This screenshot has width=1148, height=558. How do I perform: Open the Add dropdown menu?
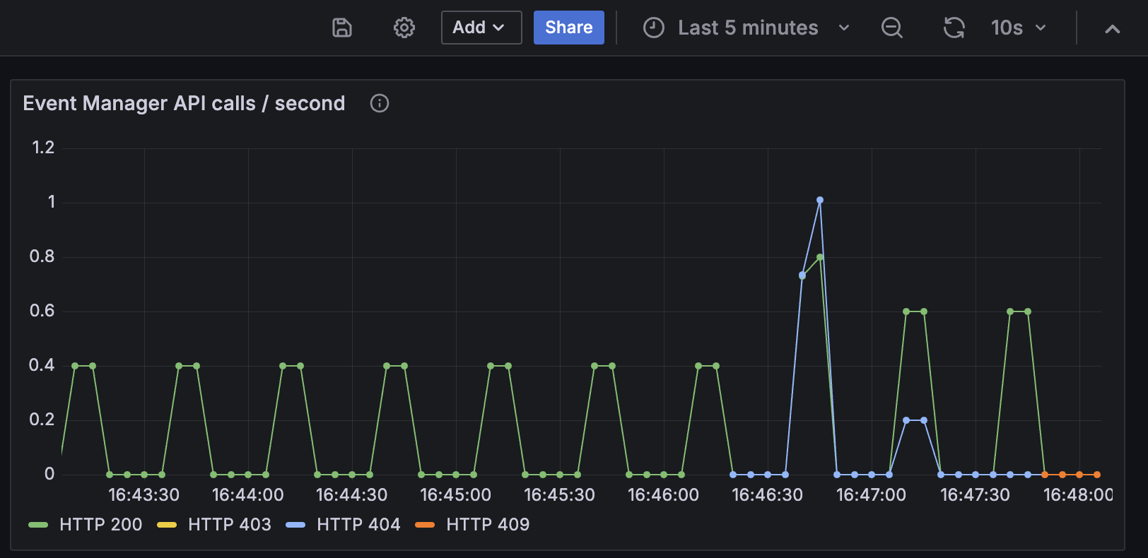481,28
